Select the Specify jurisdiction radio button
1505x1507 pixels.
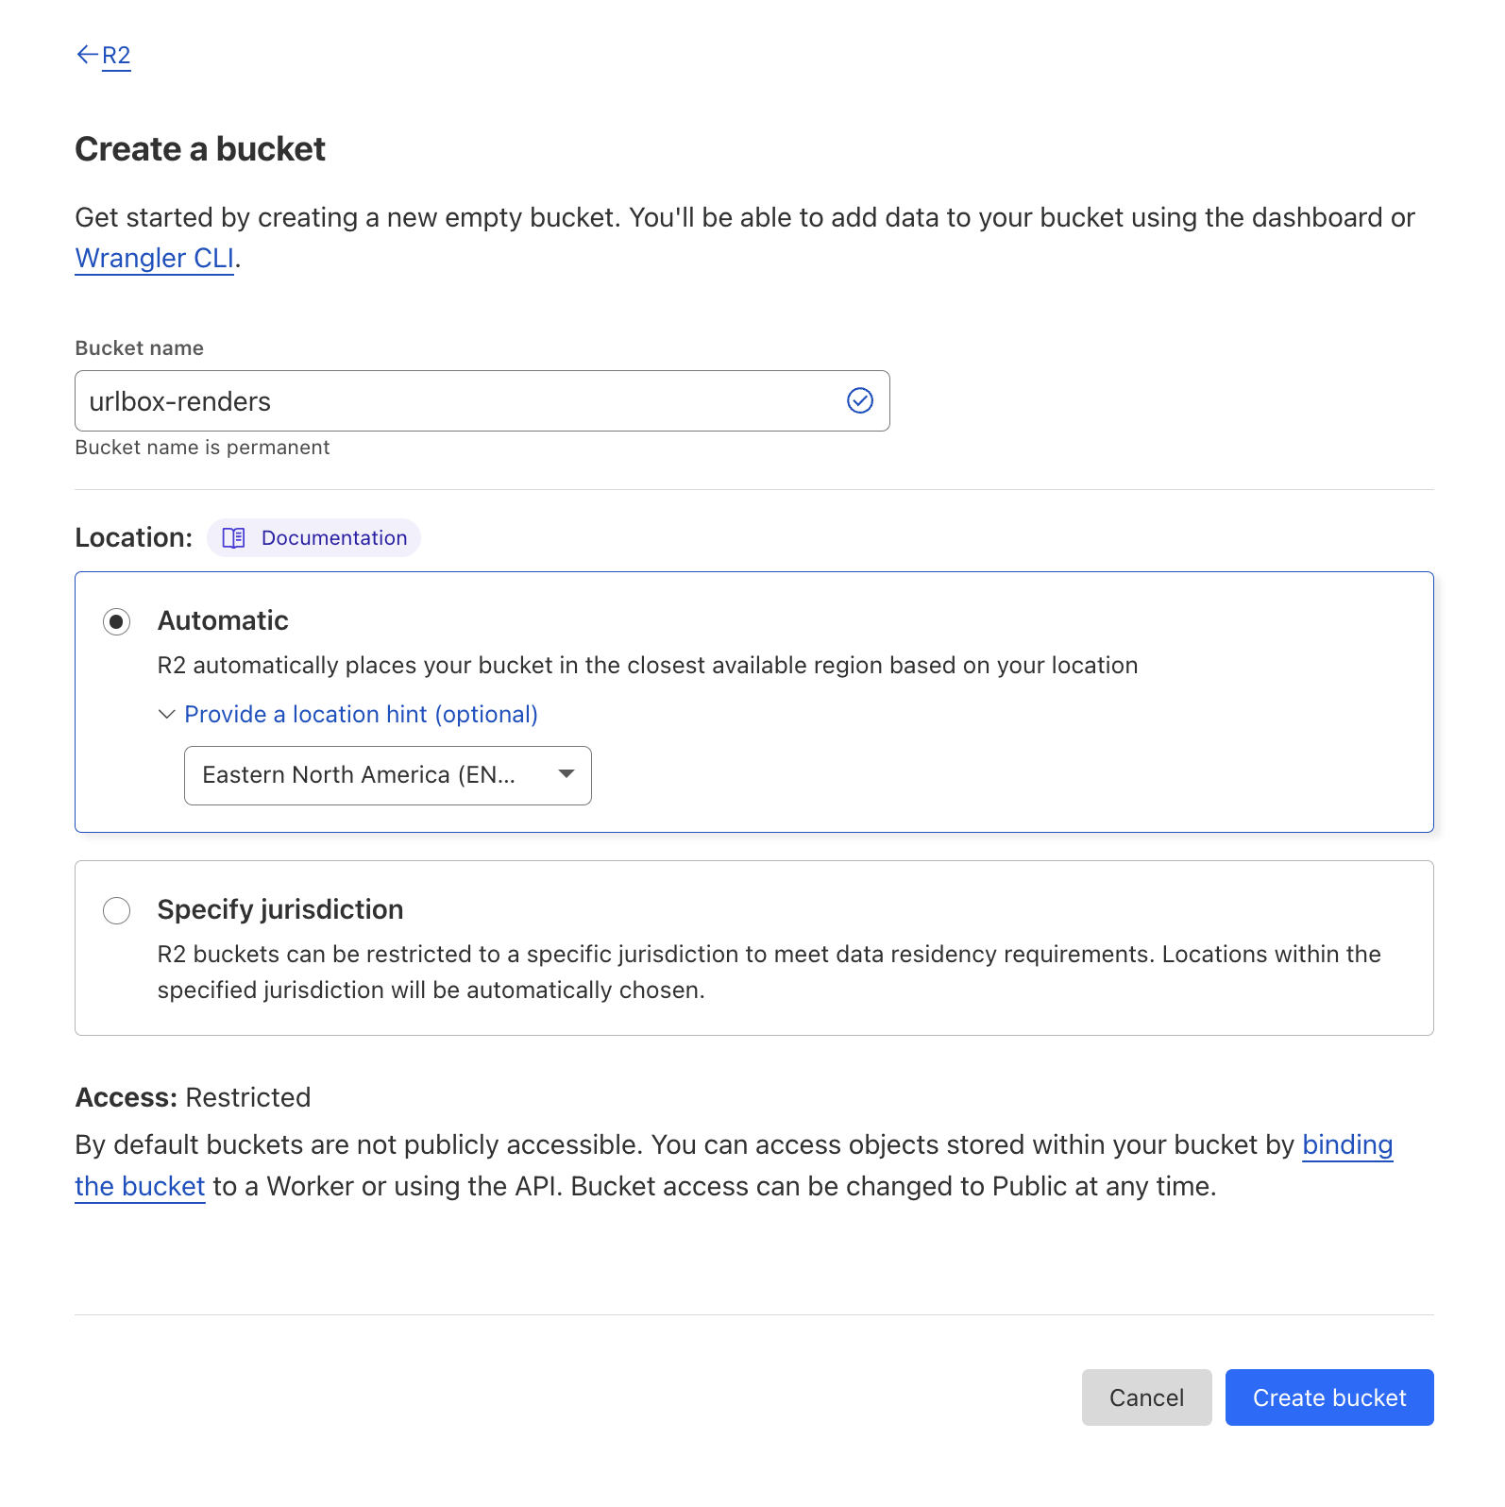117,910
